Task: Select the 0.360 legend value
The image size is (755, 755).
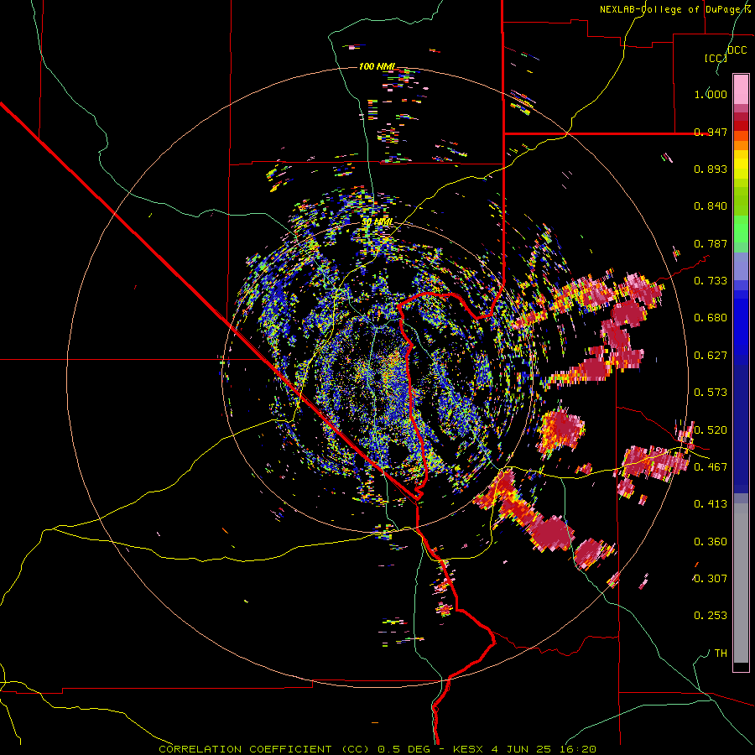Action: pos(711,541)
